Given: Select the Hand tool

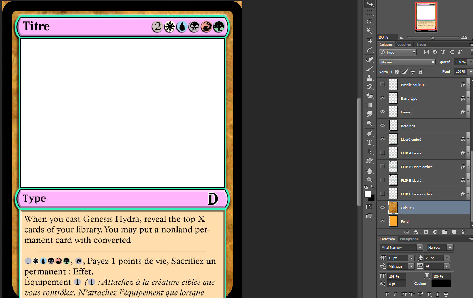Looking at the screenshot, I should pos(369,171).
